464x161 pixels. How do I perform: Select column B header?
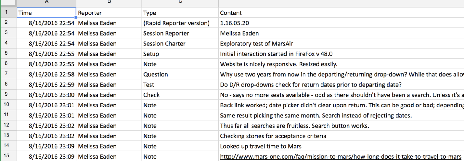(109, 2)
